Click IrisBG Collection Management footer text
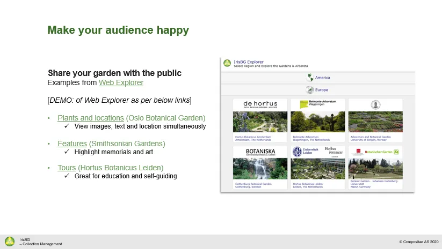 click(x=41, y=242)
